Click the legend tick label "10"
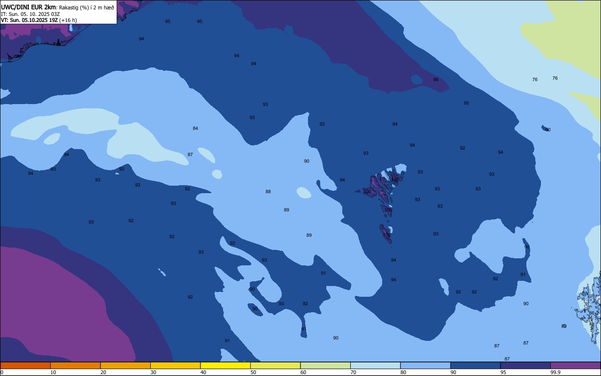This screenshot has width=601, height=376. (53, 372)
